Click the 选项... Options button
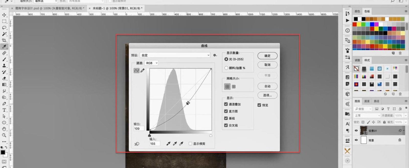 (x=267, y=95)
